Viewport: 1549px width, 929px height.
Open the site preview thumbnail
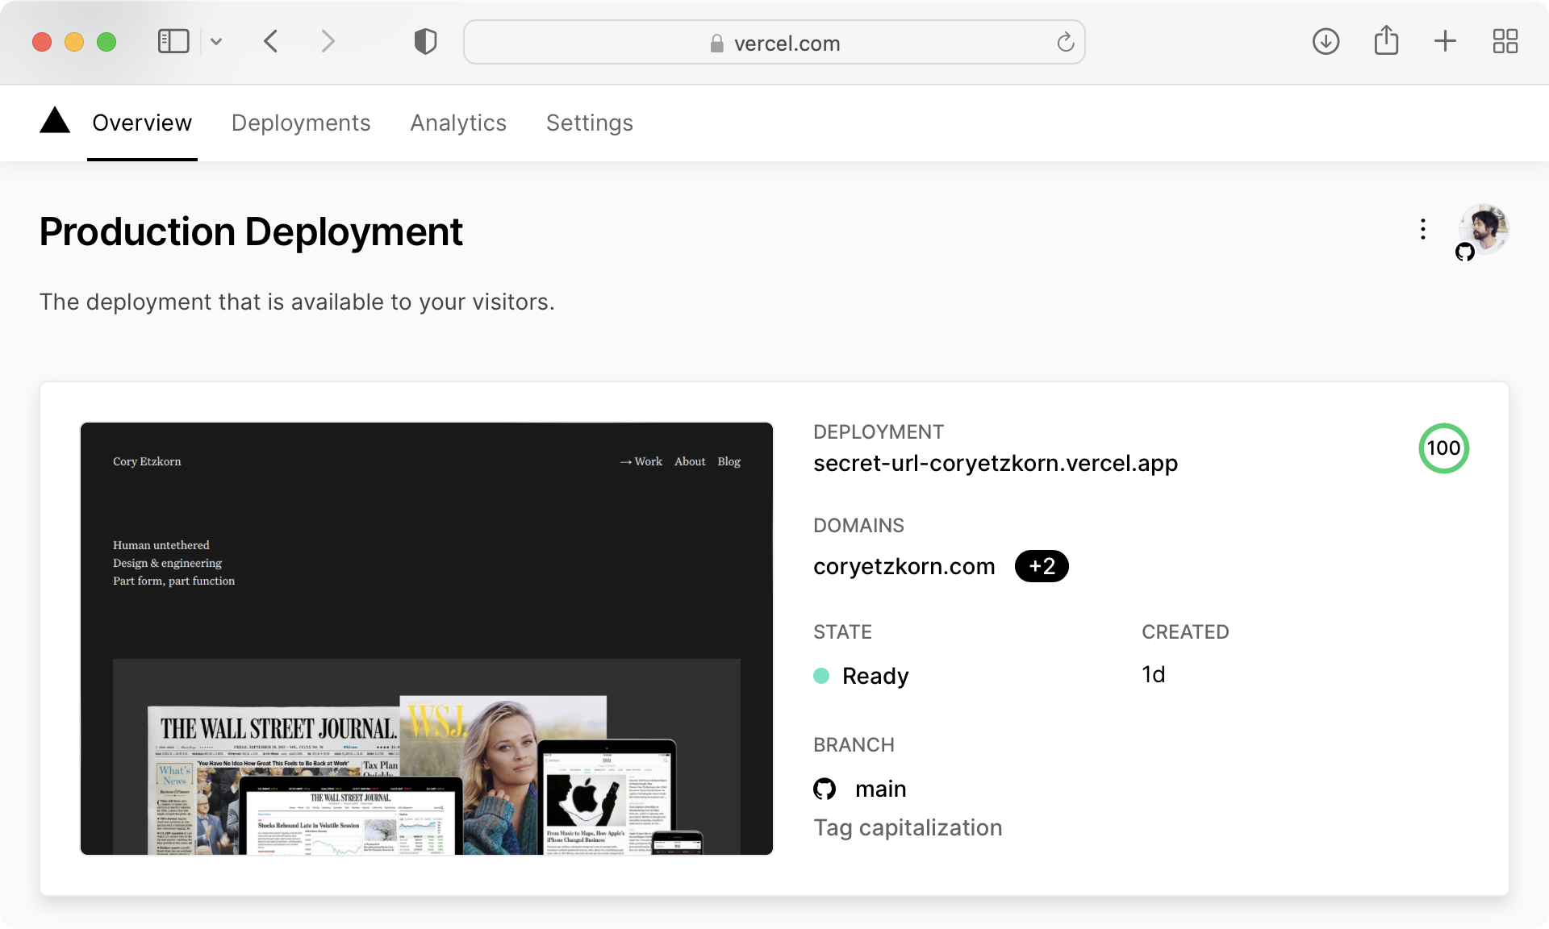click(x=427, y=638)
